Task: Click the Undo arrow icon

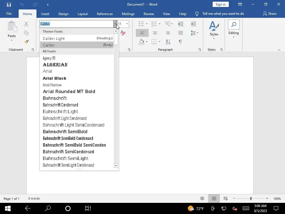Action: point(22,4)
